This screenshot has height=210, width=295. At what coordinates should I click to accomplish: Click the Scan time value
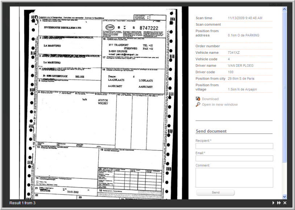pyautogui.click(x=245, y=18)
